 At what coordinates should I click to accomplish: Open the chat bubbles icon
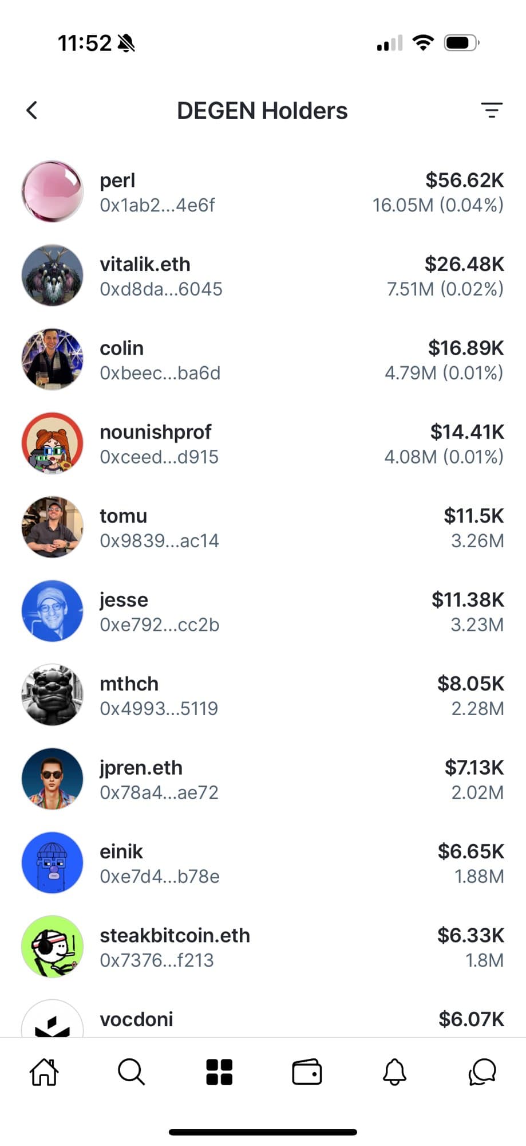pos(482,1072)
